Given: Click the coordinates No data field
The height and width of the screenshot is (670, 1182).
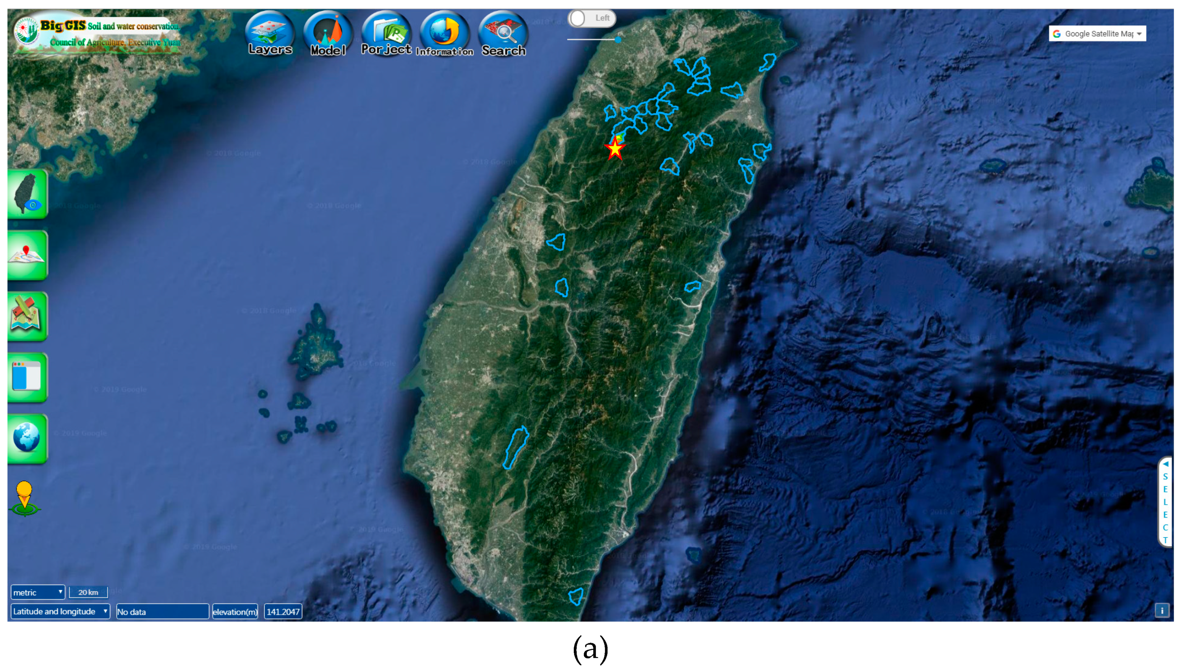Looking at the screenshot, I should click(162, 612).
